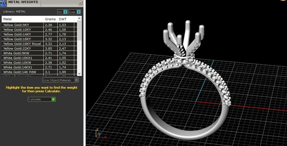Click the metal list scroll up arrow
The height and width of the screenshot is (146, 287).
[x=79, y=18]
